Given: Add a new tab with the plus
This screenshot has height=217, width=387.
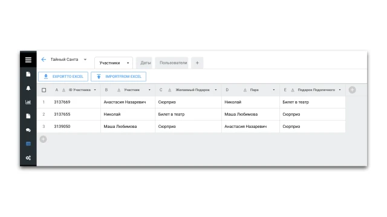Looking at the screenshot, I should point(197,63).
